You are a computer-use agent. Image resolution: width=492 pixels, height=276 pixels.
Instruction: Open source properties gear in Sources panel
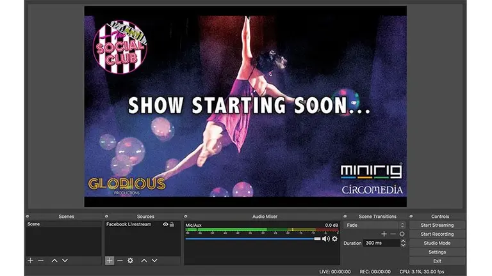click(130, 261)
